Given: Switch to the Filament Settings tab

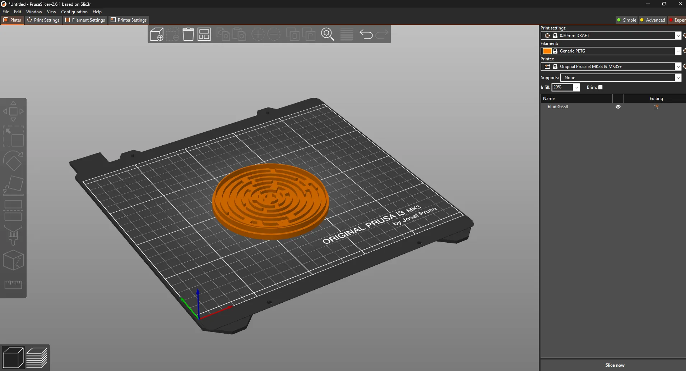Looking at the screenshot, I should coord(85,20).
